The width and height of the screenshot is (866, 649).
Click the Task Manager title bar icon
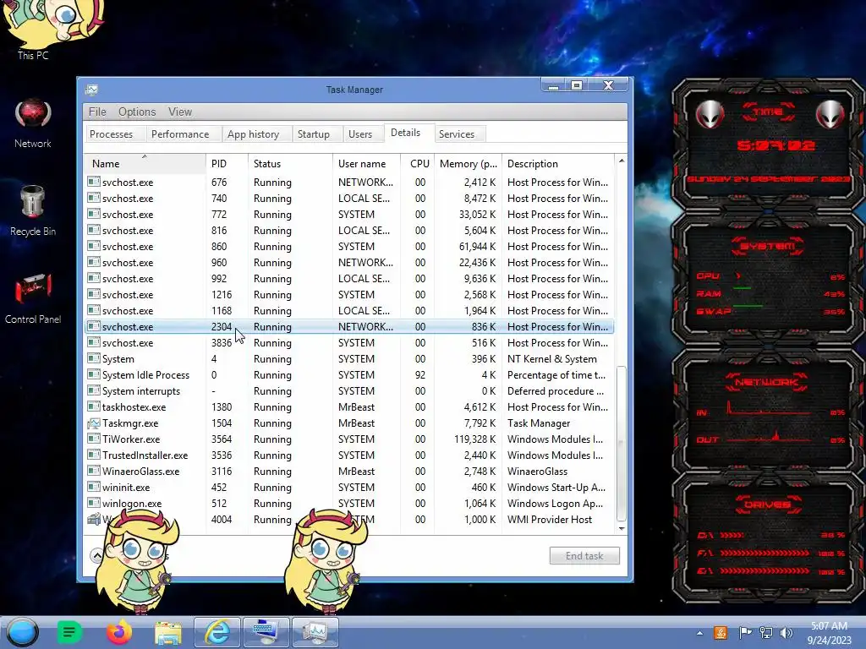pyautogui.click(x=91, y=90)
